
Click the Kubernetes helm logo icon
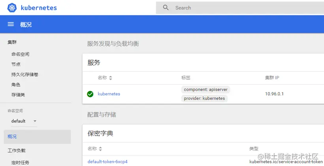(12, 8)
